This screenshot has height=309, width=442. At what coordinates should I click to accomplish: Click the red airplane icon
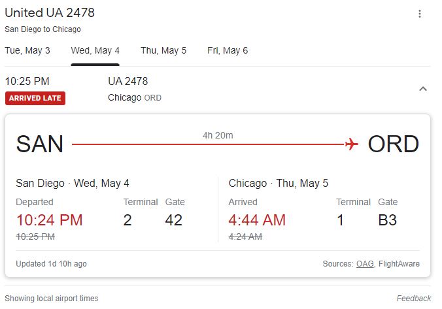[x=352, y=144]
